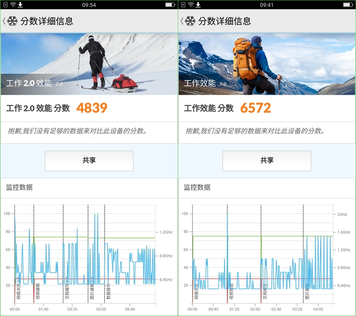Tap SIM-missing icon in left status bar
The height and width of the screenshot is (316, 356).
point(5,4)
